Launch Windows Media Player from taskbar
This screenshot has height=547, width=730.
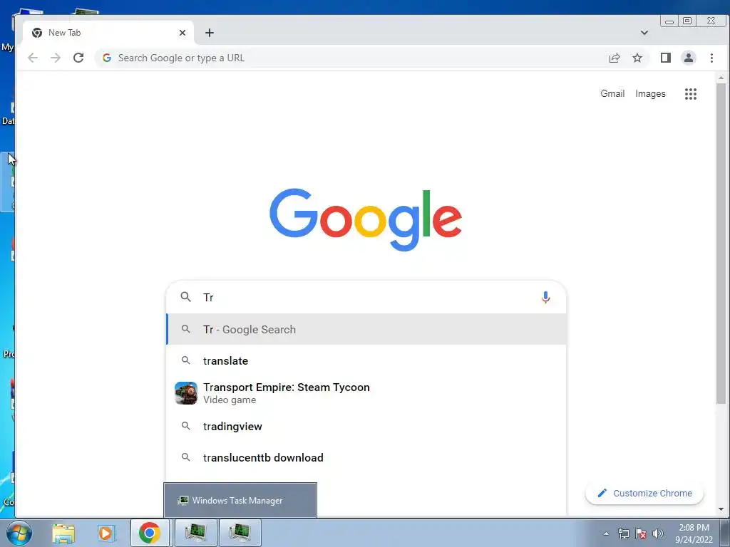106,533
